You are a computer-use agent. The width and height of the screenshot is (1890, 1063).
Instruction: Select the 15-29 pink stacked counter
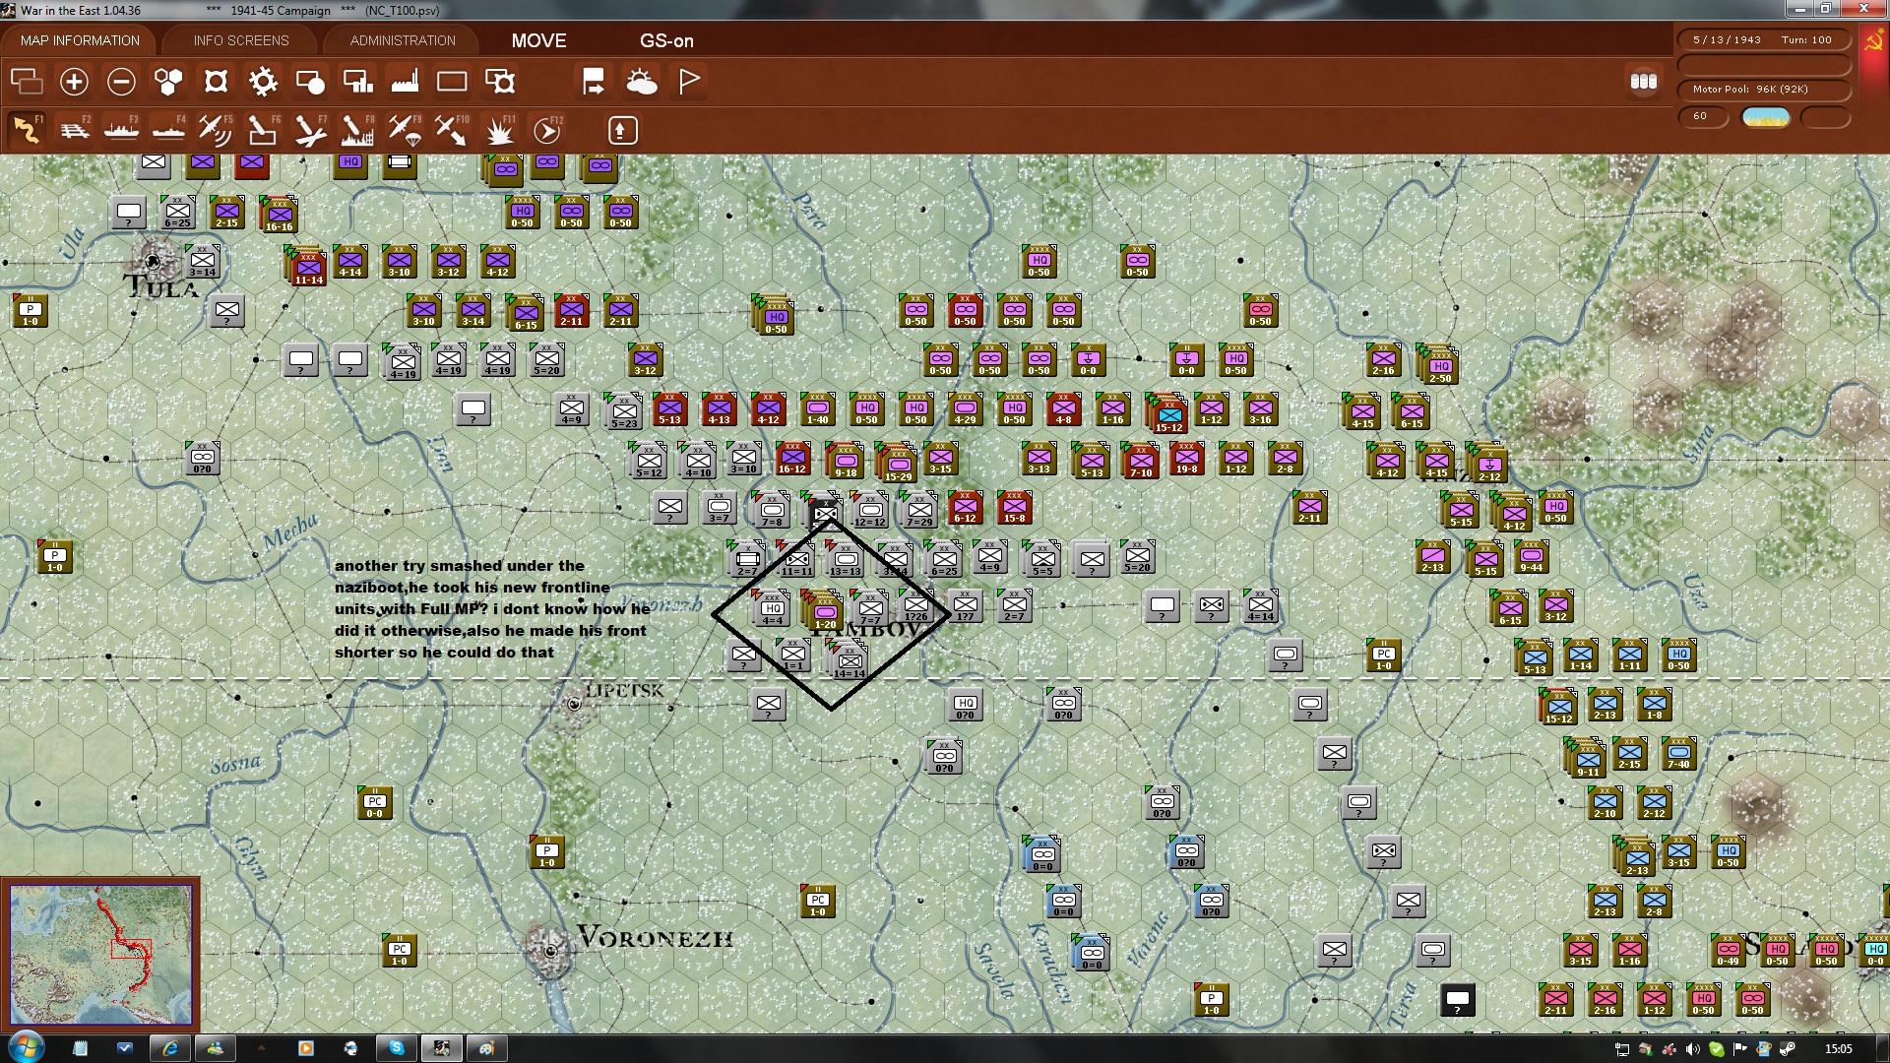897,465
